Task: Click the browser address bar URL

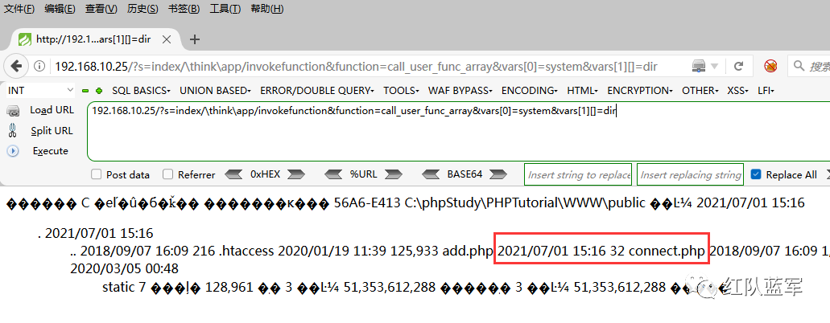Action: click(357, 66)
